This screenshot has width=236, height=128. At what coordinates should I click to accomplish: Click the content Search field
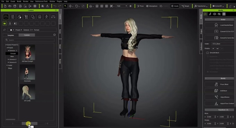tap(29, 40)
